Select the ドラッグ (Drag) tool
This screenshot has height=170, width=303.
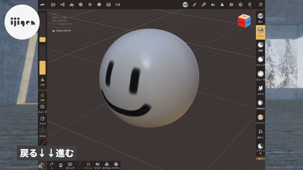tap(261, 61)
